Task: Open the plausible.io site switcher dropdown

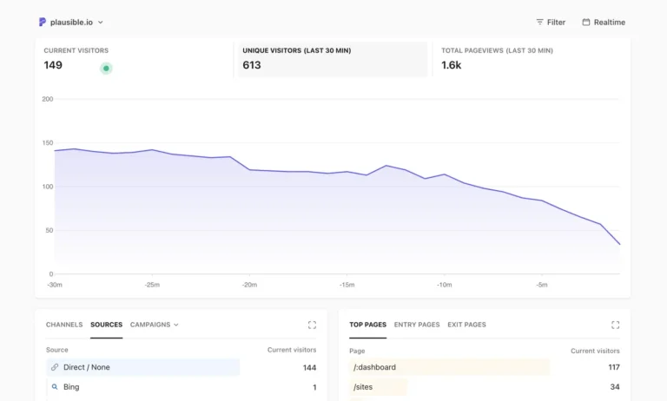Action: tap(71, 22)
